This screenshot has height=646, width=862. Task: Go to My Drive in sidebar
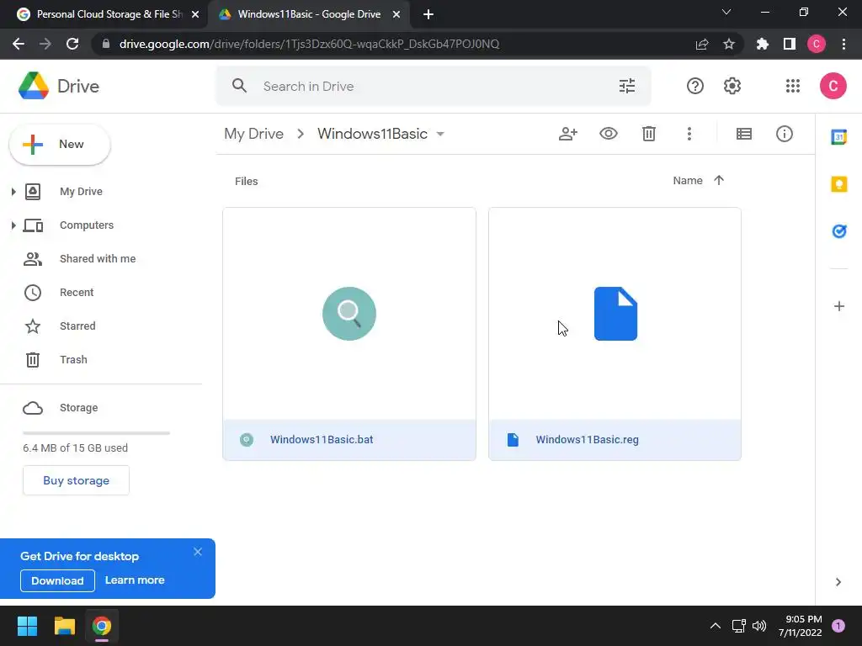point(81,192)
